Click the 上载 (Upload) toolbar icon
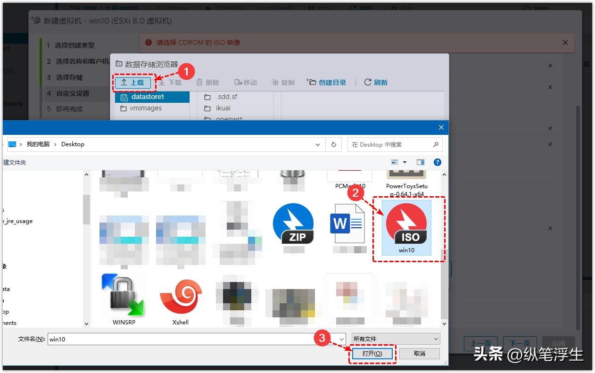595x373 pixels. coord(133,83)
